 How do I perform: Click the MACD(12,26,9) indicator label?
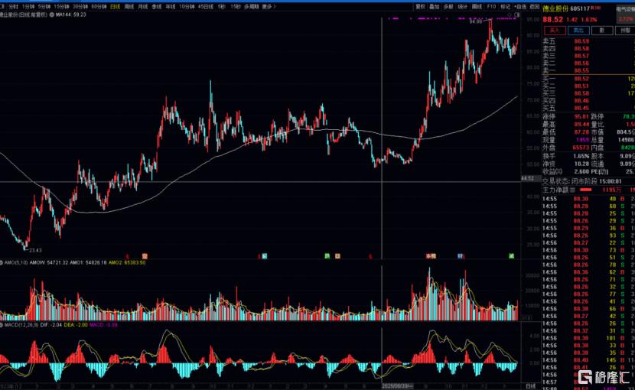coord(21,325)
